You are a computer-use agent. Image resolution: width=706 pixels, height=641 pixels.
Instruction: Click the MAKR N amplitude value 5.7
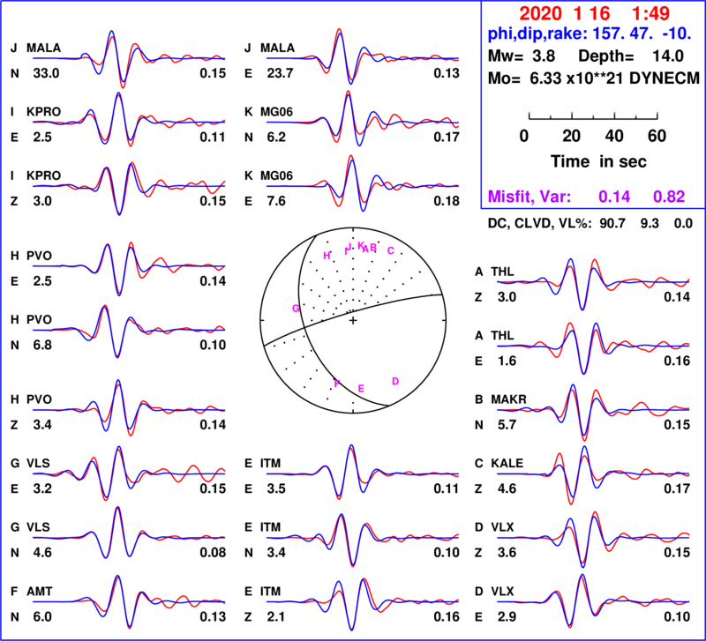pyautogui.click(x=507, y=425)
